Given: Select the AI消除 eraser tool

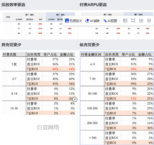Looking at the screenshot, I should (x=92, y=21).
